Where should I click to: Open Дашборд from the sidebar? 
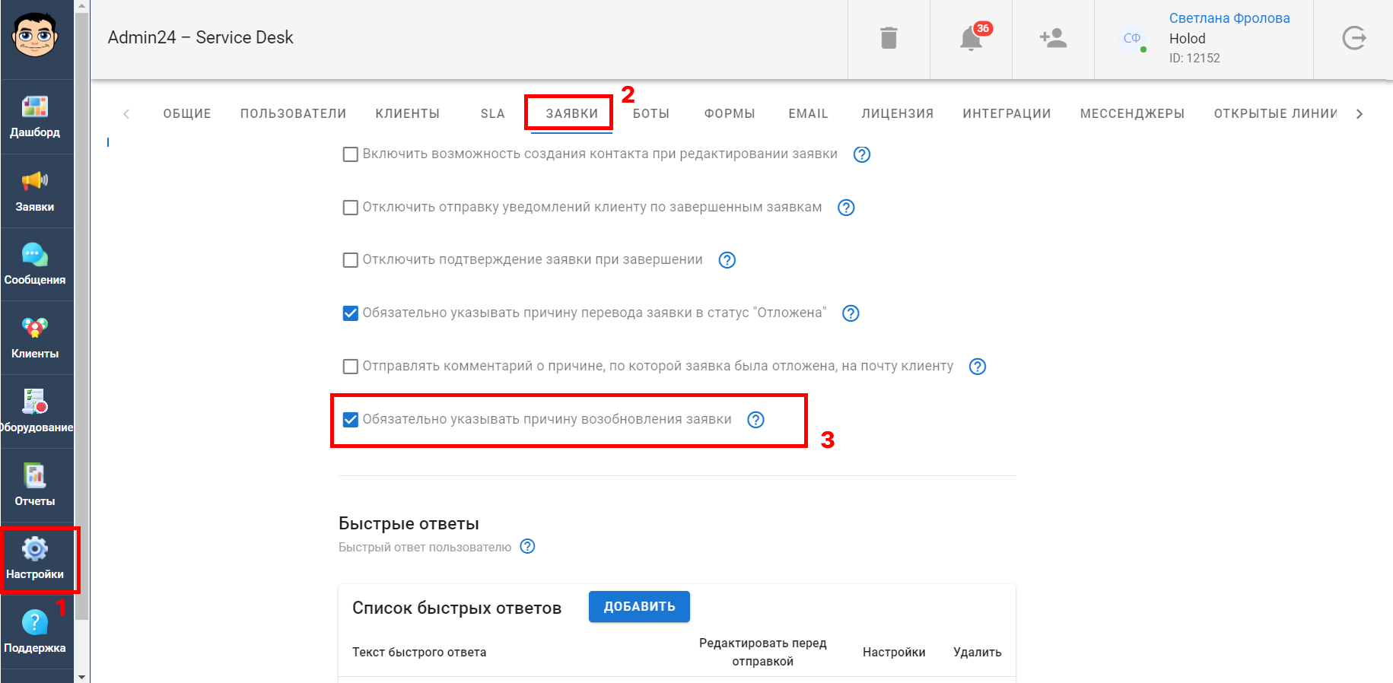[x=35, y=116]
